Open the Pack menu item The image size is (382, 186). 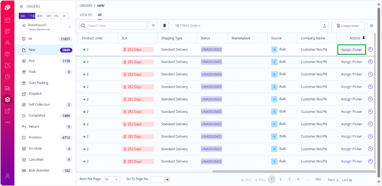tap(45, 72)
